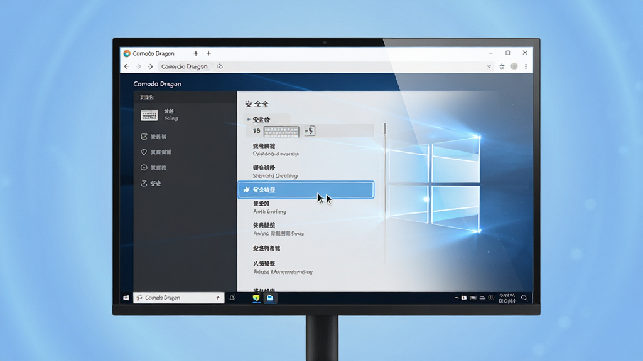Click the Comodo Dragon taskbar search box
The width and height of the screenshot is (643, 361).
[x=179, y=298]
